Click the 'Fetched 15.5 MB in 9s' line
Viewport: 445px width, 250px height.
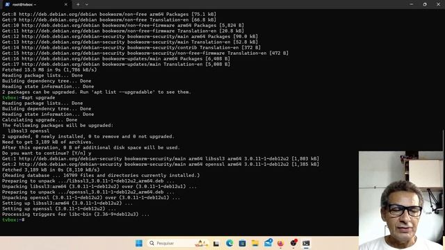tap(49, 69)
